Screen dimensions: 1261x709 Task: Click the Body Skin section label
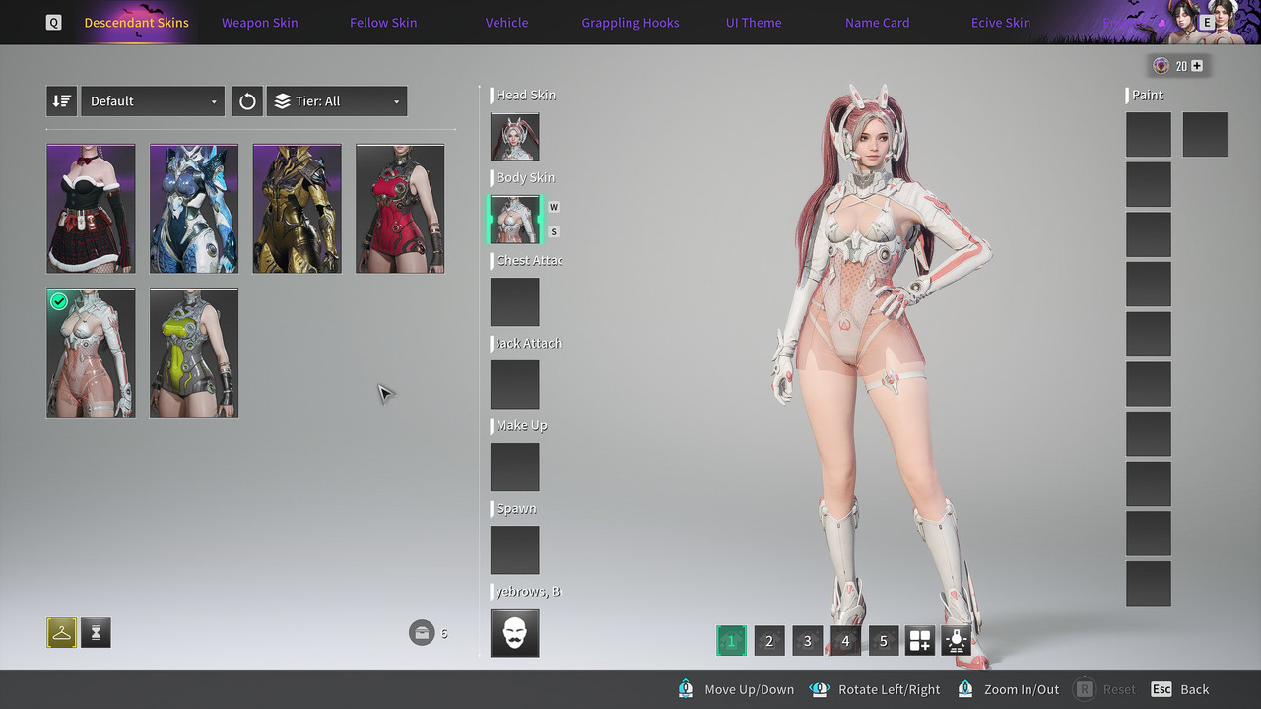tap(526, 177)
